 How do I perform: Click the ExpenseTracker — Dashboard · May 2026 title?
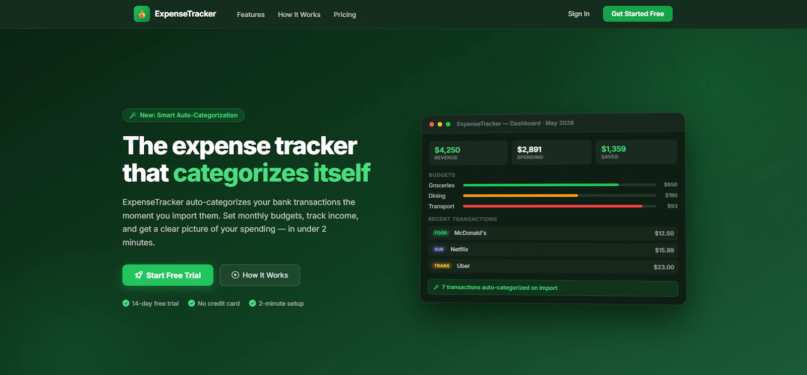click(x=515, y=123)
